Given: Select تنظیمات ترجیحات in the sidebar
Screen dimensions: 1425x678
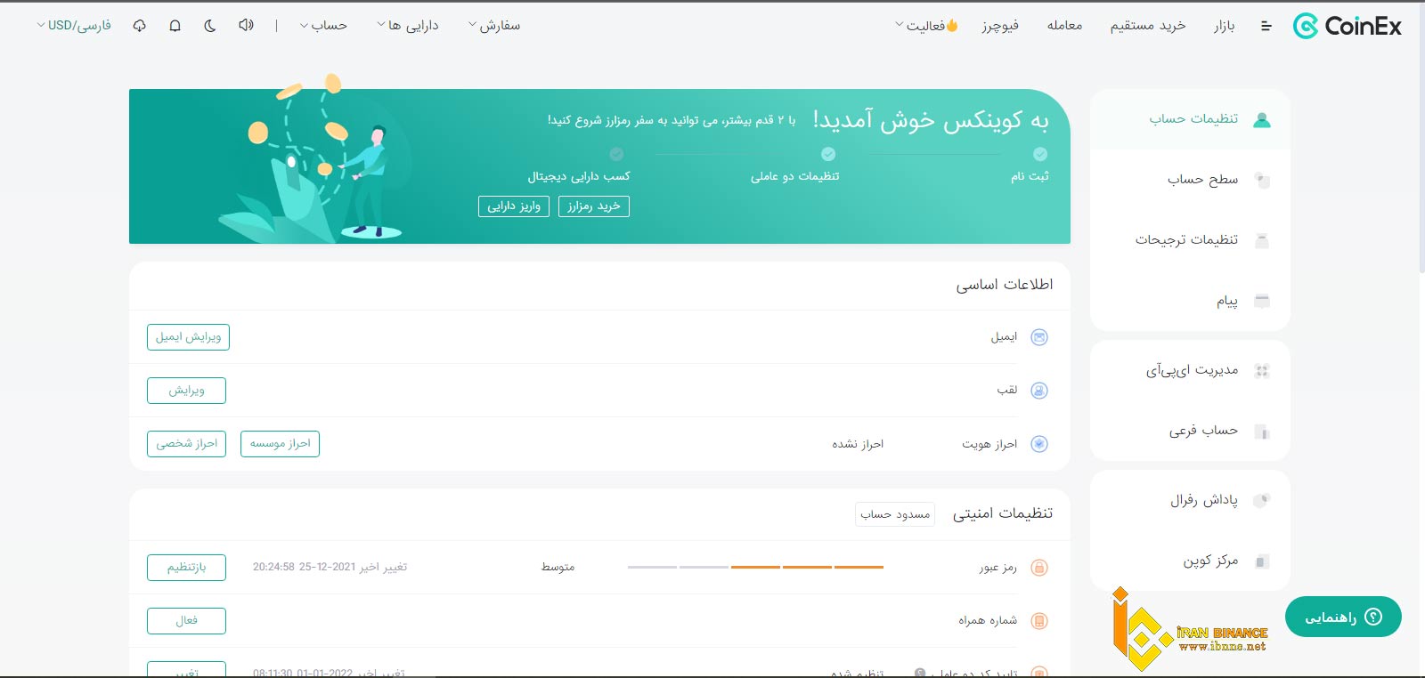Looking at the screenshot, I should (x=1190, y=240).
